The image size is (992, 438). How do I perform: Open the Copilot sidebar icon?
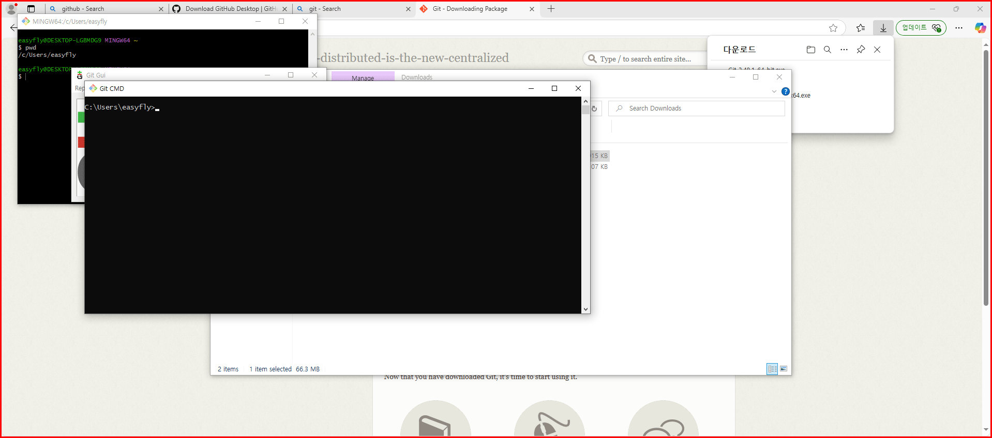pyautogui.click(x=980, y=28)
